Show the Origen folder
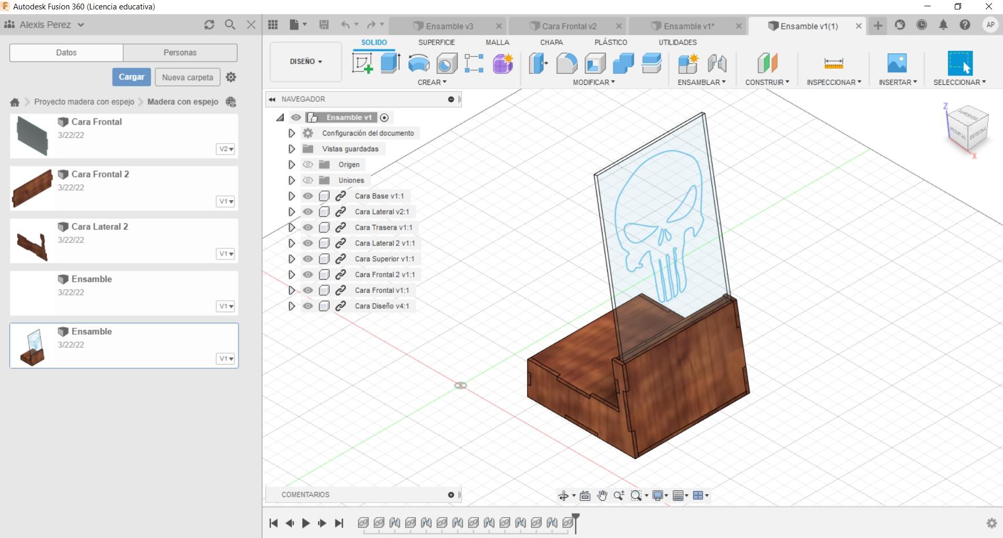 308,164
